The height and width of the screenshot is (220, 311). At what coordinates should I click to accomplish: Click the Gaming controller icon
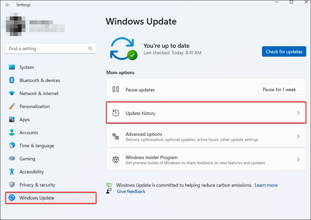(12, 159)
